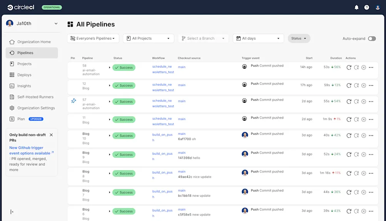Open Projects in the sidebar
The image size is (386, 221).
pos(32,64)
